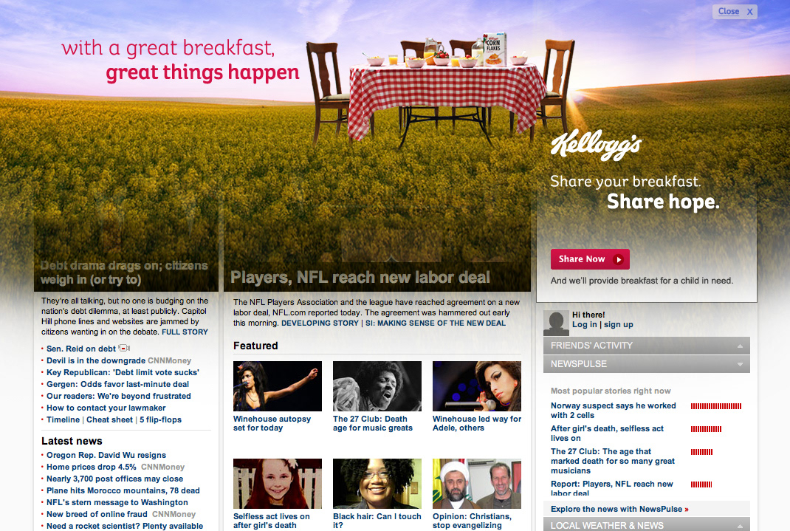Open the Black hair story thumbnail
790x531 pixels.
377,484
